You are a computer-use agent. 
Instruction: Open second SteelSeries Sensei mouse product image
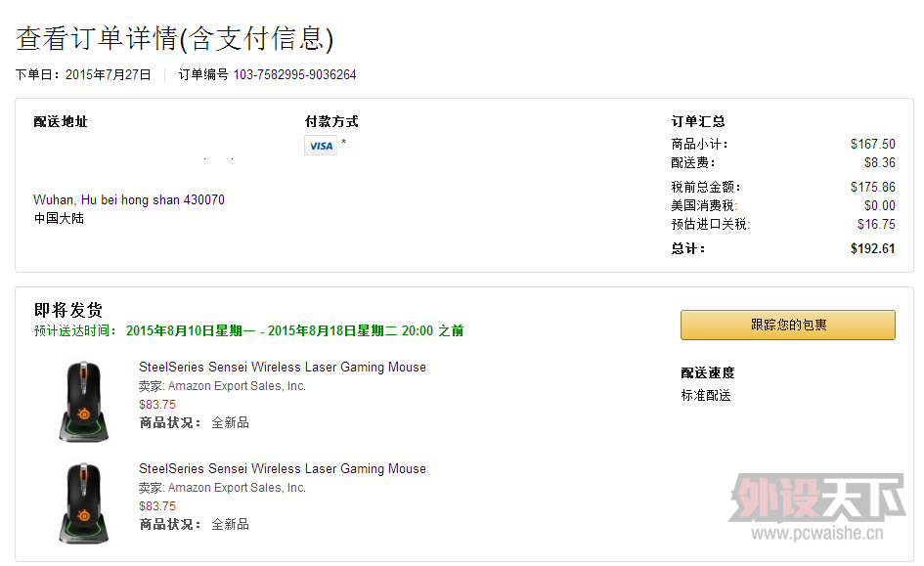84,503
